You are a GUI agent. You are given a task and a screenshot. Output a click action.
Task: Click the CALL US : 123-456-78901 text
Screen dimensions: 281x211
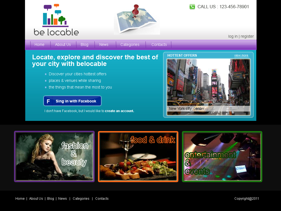[223, 7]
